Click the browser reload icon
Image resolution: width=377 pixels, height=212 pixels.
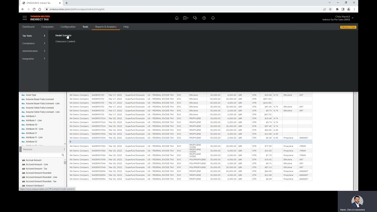pos(34,9)
